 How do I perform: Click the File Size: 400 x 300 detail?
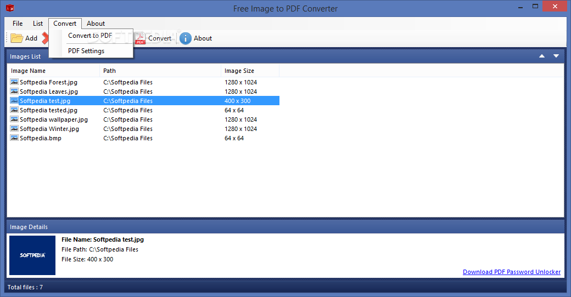[x=87, y=259]
